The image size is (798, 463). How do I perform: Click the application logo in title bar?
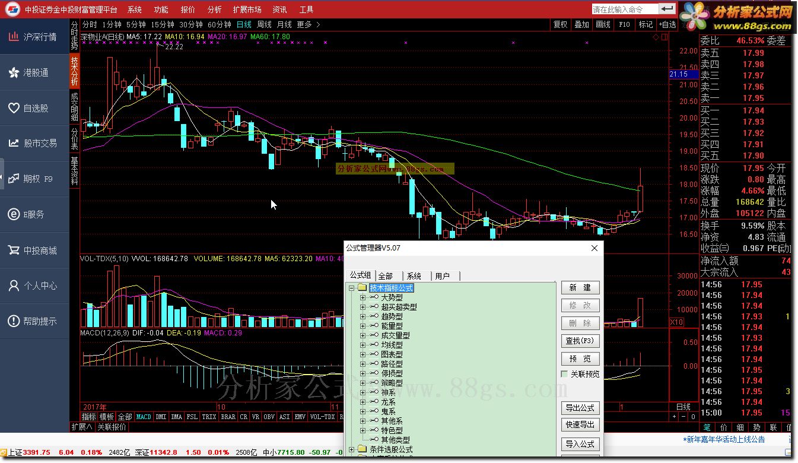[x=12, y=9]
